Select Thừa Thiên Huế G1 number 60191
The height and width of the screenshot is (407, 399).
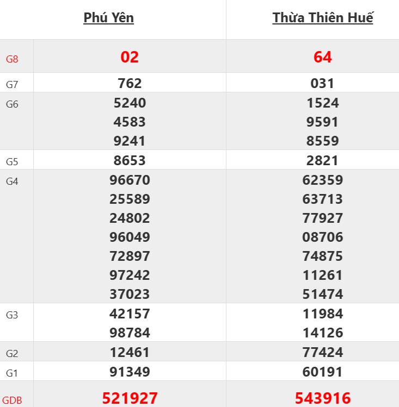point(323,372)
